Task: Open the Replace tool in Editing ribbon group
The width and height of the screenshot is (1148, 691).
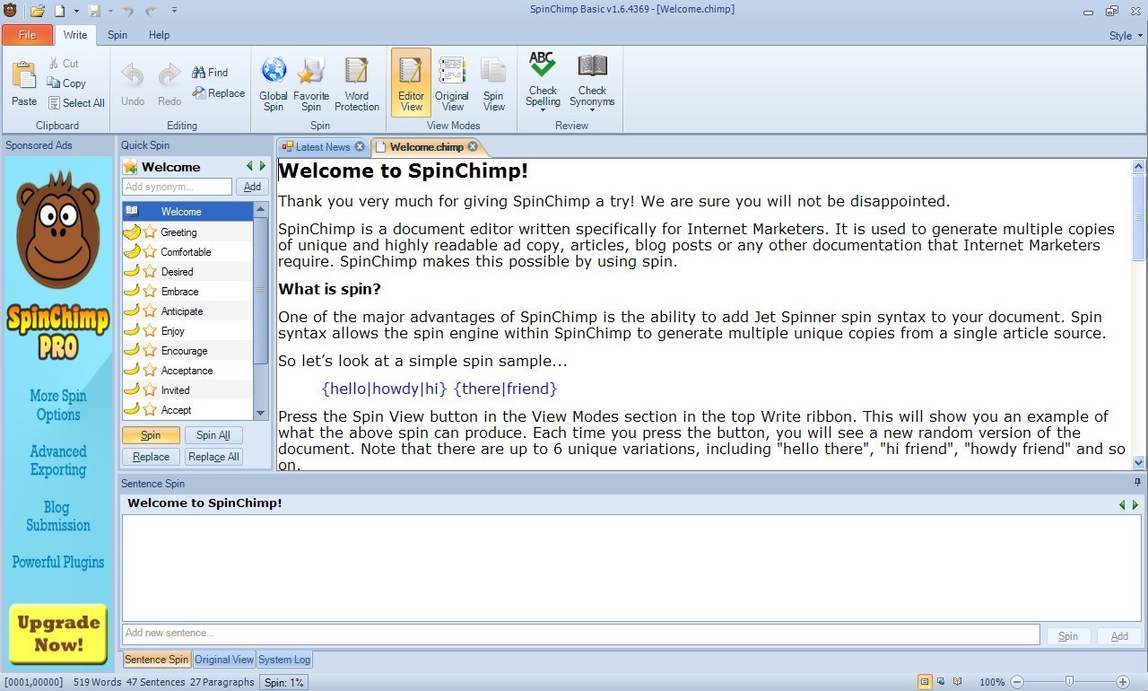Action: point(218,93)
